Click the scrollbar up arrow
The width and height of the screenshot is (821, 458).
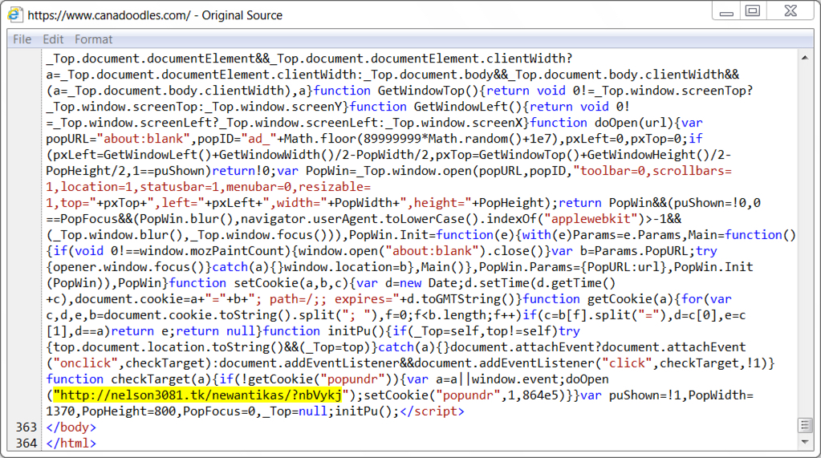pyautogui.click(x=805, y=58)
